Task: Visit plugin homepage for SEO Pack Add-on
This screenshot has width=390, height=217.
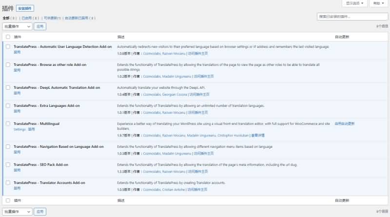Action: [x=198, y=172]
